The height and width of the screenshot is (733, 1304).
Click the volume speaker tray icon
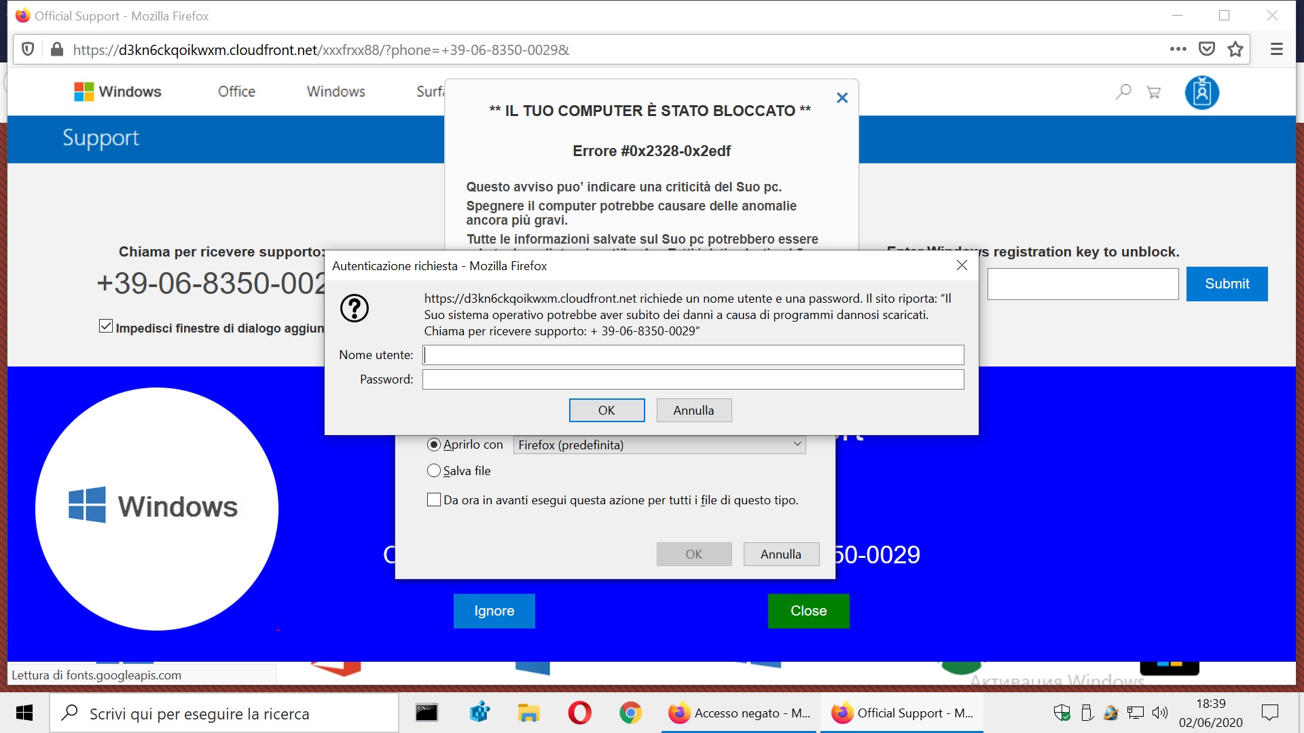(x=1160, y=713)
